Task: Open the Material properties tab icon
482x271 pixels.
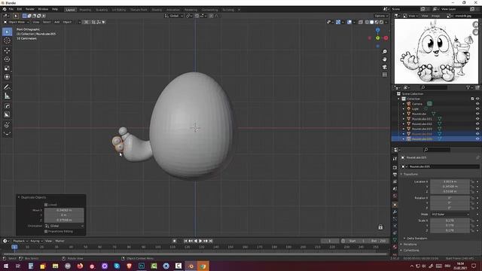Action: coord(395,248)
